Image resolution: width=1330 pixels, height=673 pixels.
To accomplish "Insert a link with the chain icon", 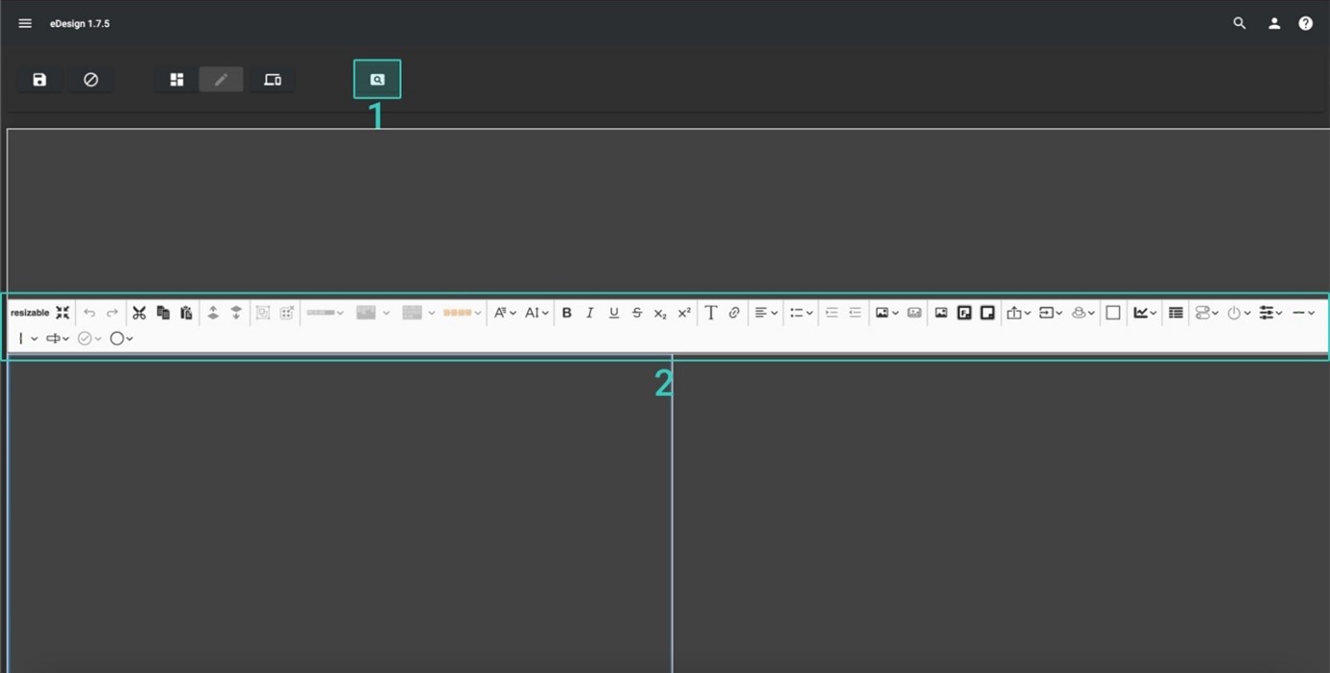I will [734, 313].
